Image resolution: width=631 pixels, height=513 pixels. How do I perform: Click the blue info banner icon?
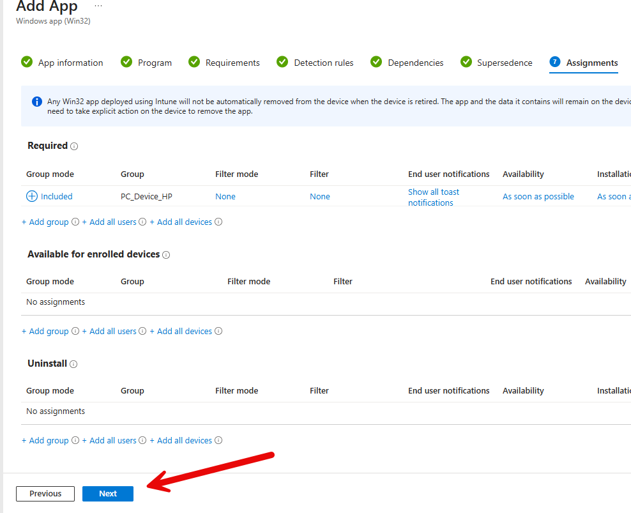37,102
